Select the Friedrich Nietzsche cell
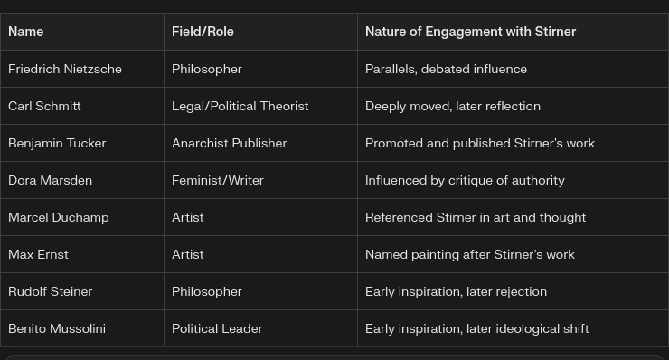The height and width of the screenshot is (360, 669). tap(82, 69)
